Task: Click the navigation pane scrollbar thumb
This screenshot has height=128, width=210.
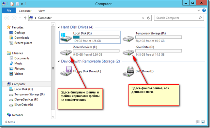Action: [53, 68]
